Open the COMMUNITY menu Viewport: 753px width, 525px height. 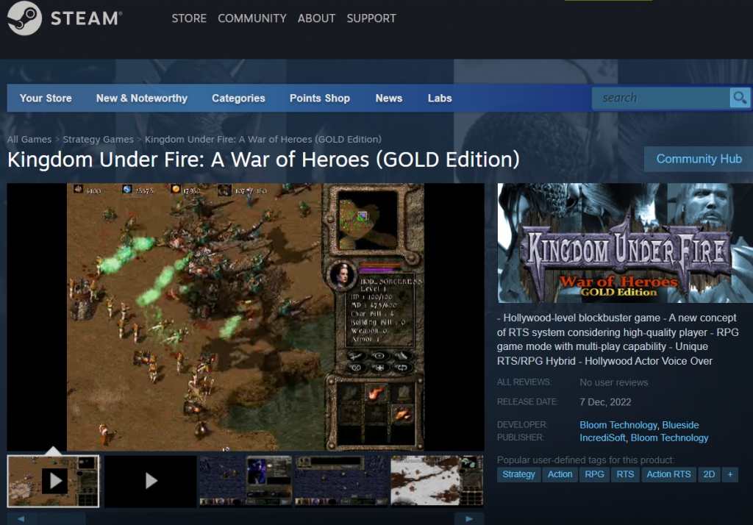coord(252,18)
